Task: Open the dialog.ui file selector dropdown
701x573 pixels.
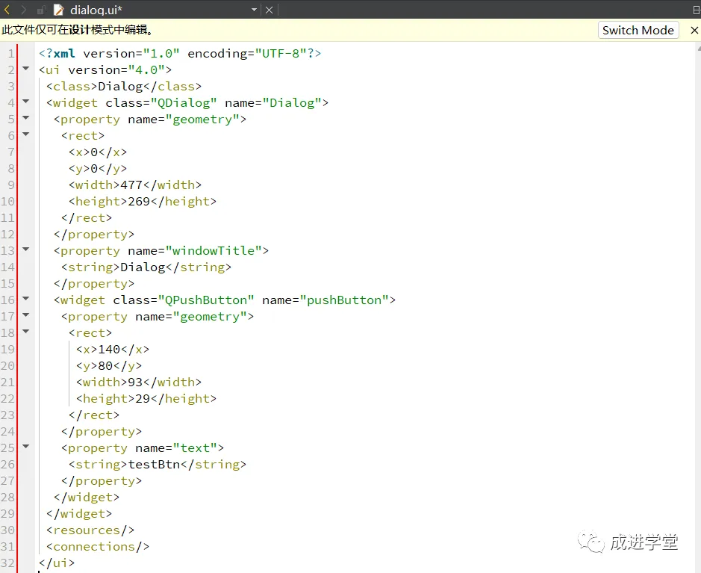Action: pyautogui.click(x=254, y=10)
